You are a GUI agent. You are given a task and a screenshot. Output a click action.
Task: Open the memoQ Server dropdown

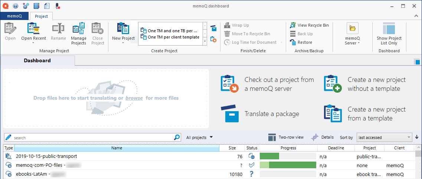(352, 34)
